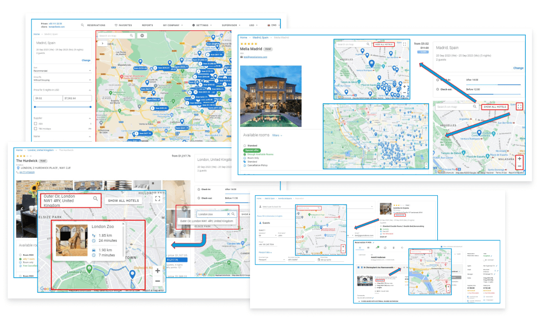Tick the TBO Holidays supplier checkbox
This screenshot has width=552, height=323.
pos(35,129)
